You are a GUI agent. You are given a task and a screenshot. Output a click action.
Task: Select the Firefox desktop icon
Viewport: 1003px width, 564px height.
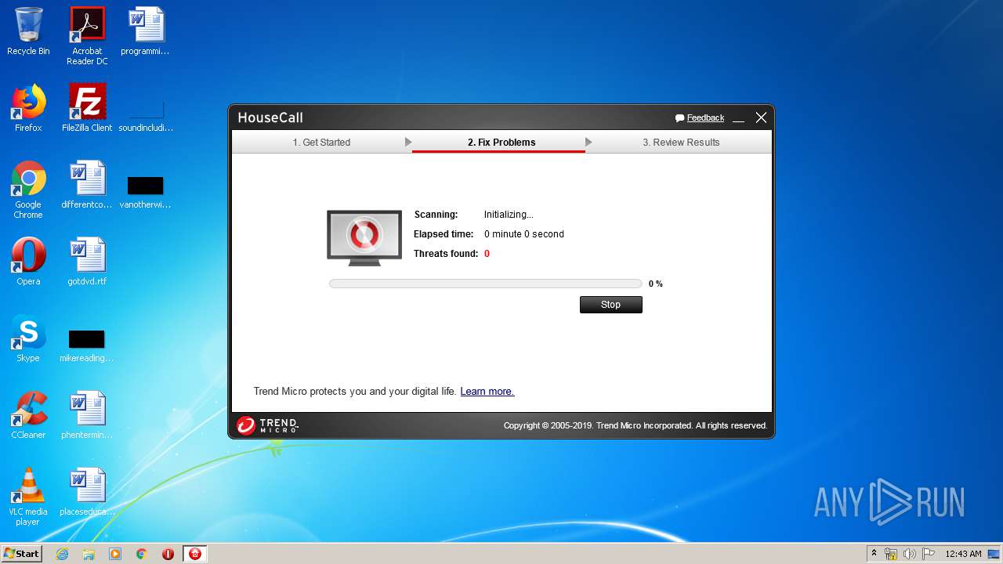tap(28, 108)
